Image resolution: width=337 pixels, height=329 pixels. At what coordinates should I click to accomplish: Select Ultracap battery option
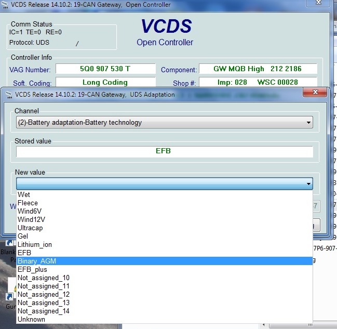coord(165,228)
